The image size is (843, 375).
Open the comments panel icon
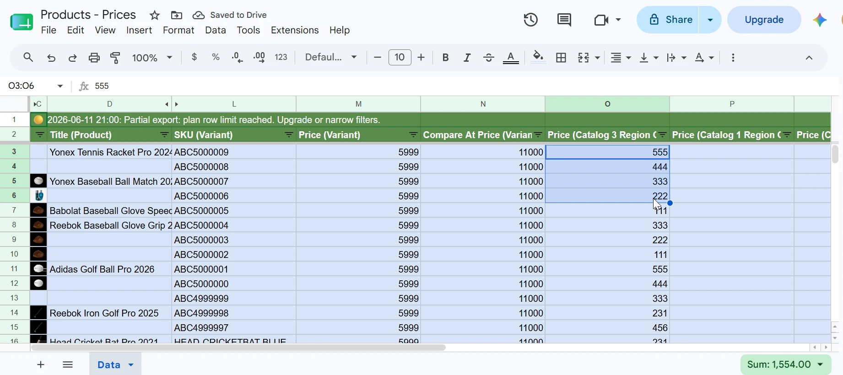click(x=564, y=20)
